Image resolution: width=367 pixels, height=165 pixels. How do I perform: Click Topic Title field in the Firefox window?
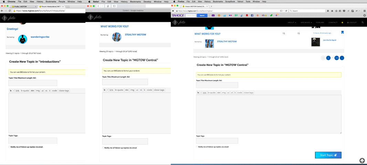(x=217, y=85)
